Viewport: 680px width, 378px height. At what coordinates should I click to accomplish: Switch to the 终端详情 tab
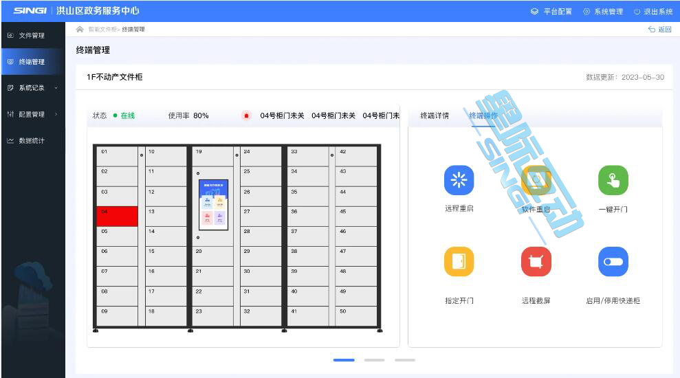click(x=435, y=115)
